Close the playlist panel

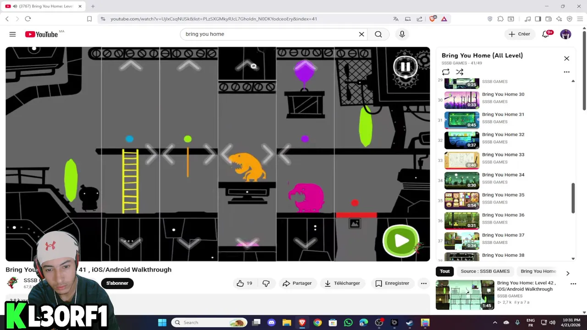pyautogui.click(x=567, y=59)
